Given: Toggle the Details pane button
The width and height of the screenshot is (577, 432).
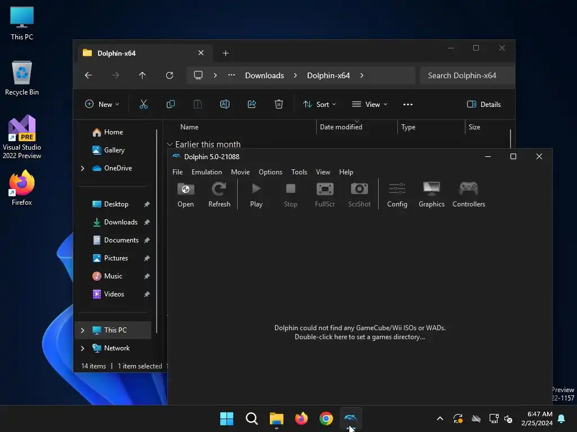Looking at the screenshot, I should 483,104.
